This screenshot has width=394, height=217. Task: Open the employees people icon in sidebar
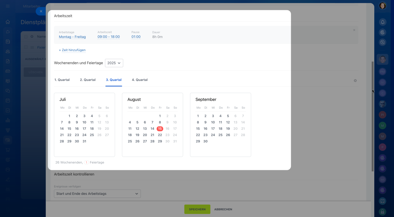point(8,51)
